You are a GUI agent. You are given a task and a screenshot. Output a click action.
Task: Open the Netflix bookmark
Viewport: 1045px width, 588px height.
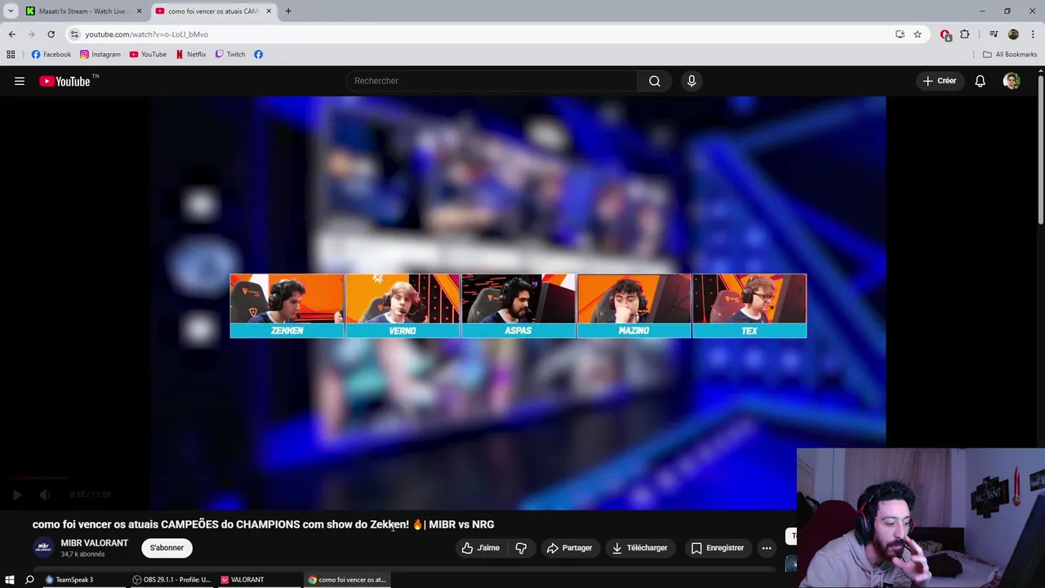click(191, 54)
